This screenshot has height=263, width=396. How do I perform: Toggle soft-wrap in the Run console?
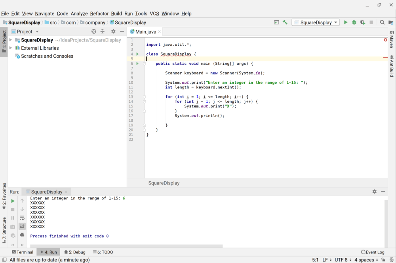22,218
